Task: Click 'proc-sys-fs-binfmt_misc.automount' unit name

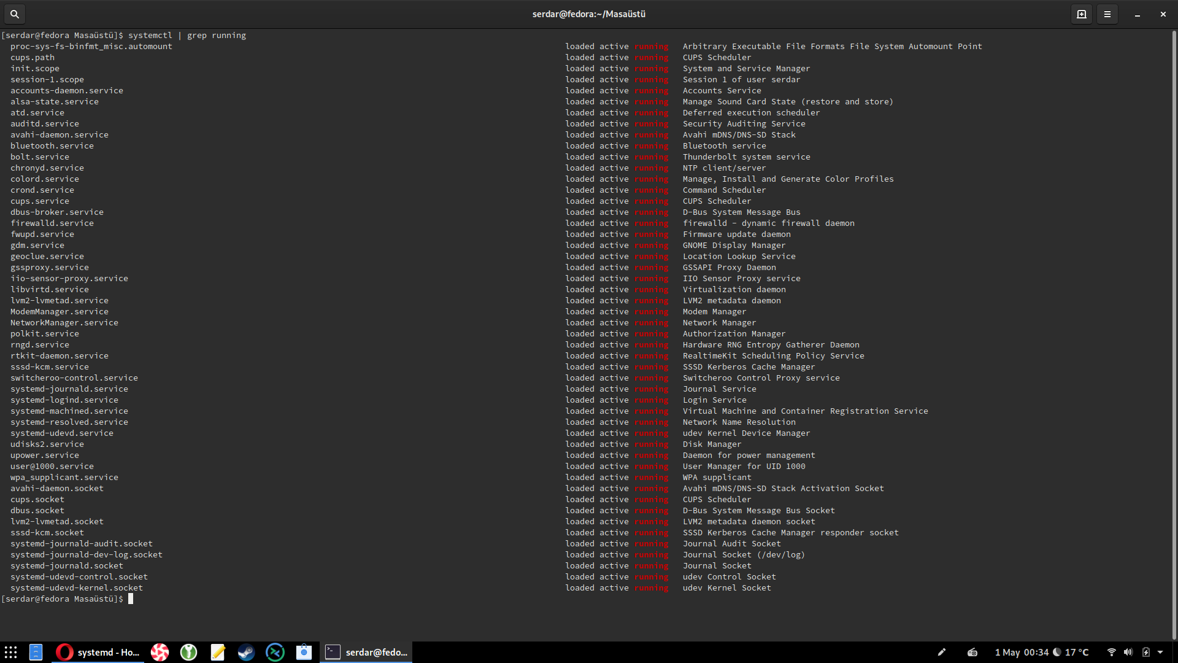Action: click(91, 47)
